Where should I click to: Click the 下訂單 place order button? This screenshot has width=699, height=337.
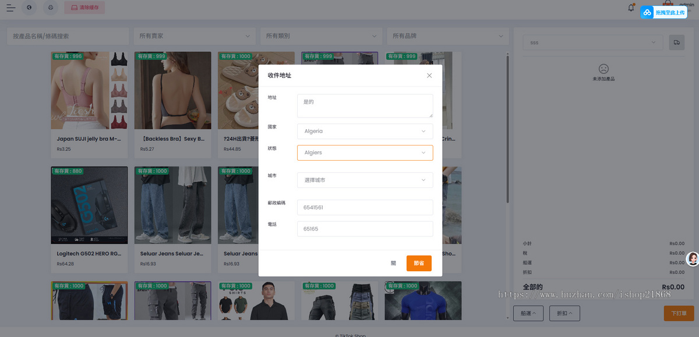pyautogui.click(x=679, y=313)
